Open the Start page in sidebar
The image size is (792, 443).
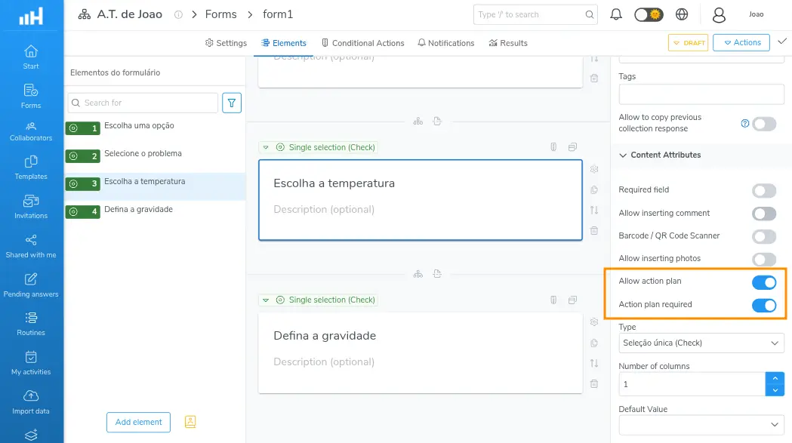tap(31, 57)
